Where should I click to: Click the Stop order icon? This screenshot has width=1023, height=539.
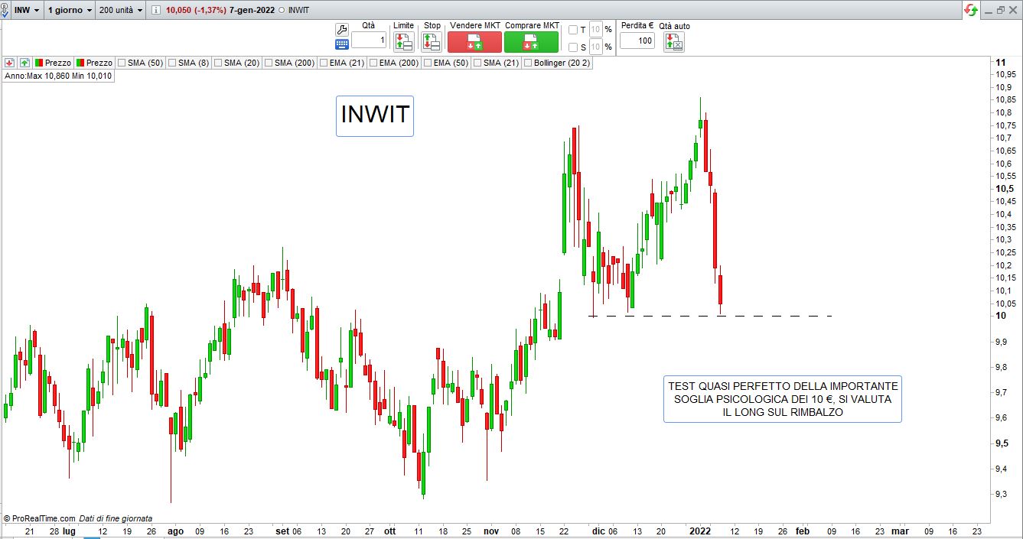point(432,41)
